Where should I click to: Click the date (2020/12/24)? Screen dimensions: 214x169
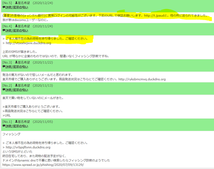point(43,3)
